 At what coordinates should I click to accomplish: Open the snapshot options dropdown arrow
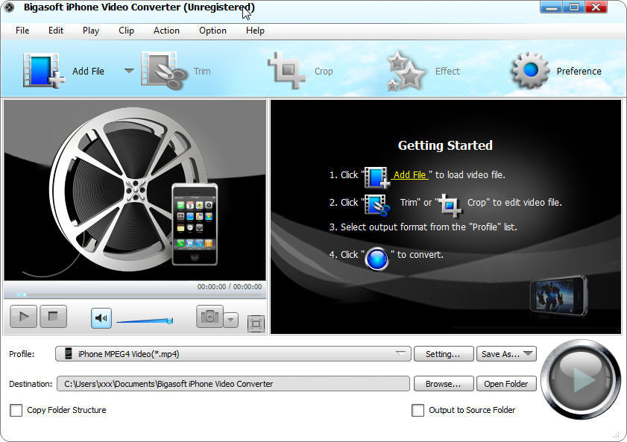click(x=230, y=320)
